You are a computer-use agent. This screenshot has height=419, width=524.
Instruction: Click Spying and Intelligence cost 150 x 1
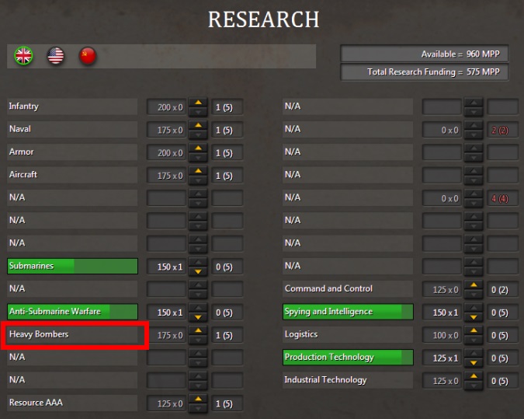[x=442, y=313]
